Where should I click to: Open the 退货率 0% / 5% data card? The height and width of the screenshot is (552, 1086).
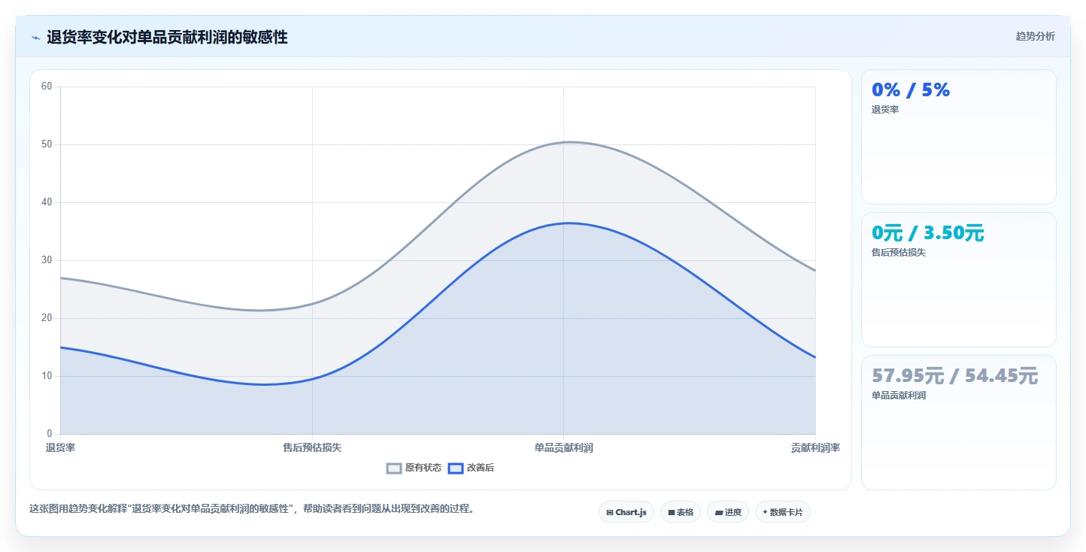coord(959,137)
